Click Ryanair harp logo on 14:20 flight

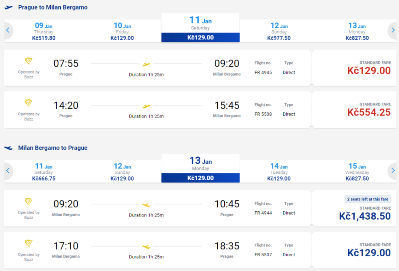pos(29,103)
